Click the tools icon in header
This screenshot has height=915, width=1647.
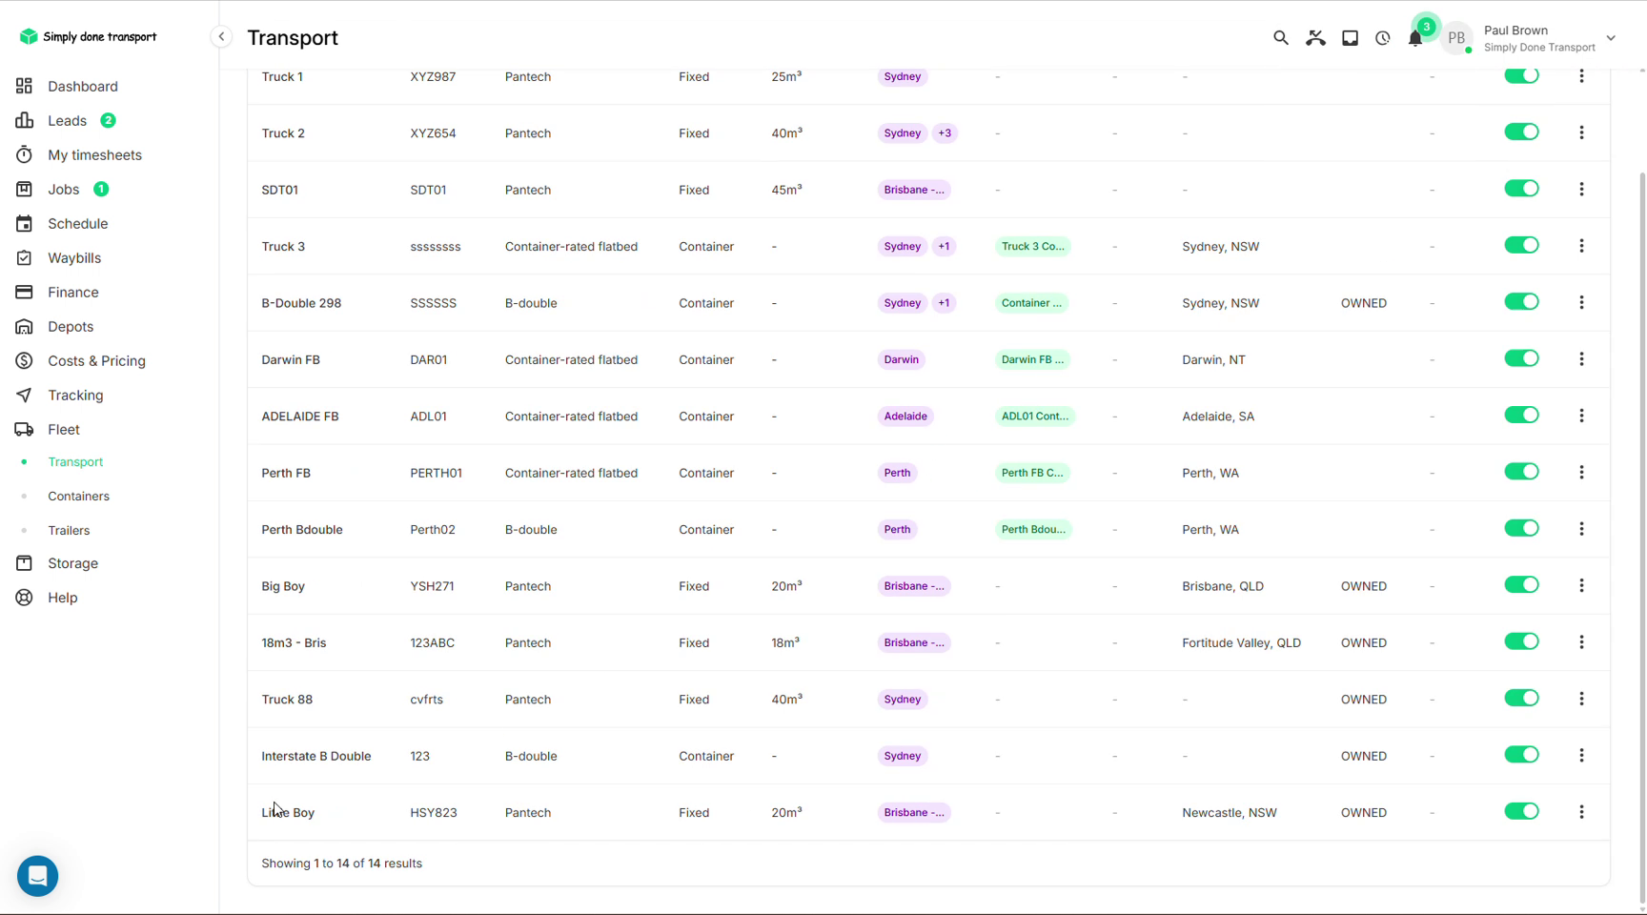point(1315,38)
